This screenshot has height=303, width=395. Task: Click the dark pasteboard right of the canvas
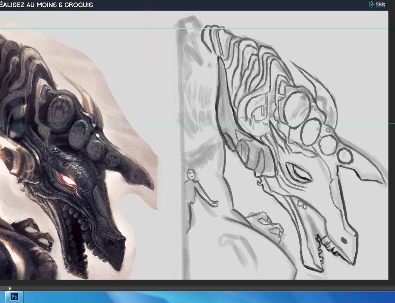[x=392, y=156]
